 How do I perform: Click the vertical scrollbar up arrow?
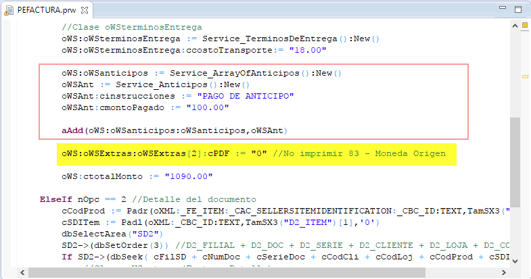click(x=515, y=26)
